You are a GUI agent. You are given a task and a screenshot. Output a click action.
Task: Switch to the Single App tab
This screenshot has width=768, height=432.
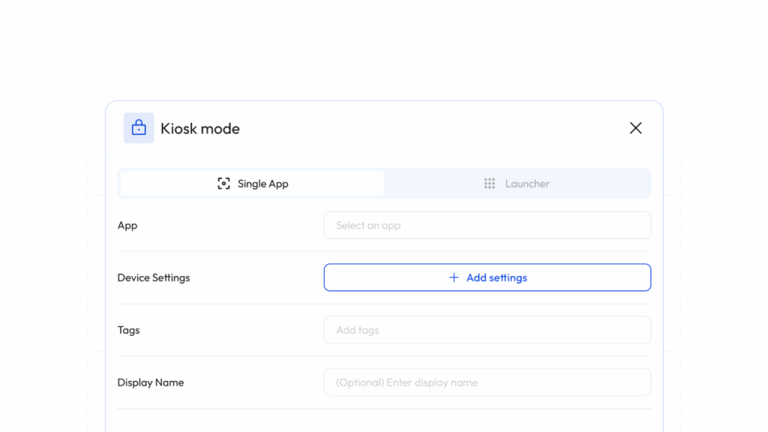[x=252, y=184]
